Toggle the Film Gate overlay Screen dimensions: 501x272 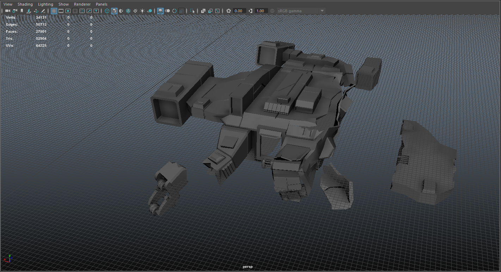[61, 11]
